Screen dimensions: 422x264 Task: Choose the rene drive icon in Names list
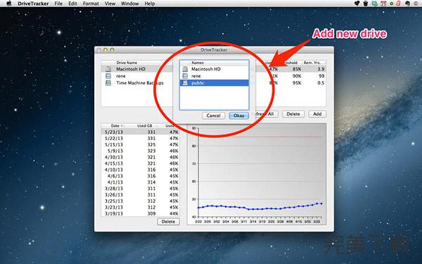point(185,76)
